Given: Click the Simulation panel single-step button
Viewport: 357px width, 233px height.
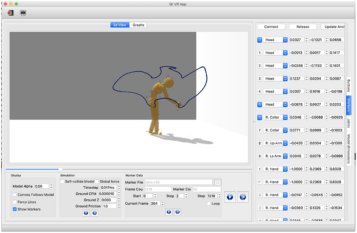Looking at the screenshot, I should pos(95,213).
